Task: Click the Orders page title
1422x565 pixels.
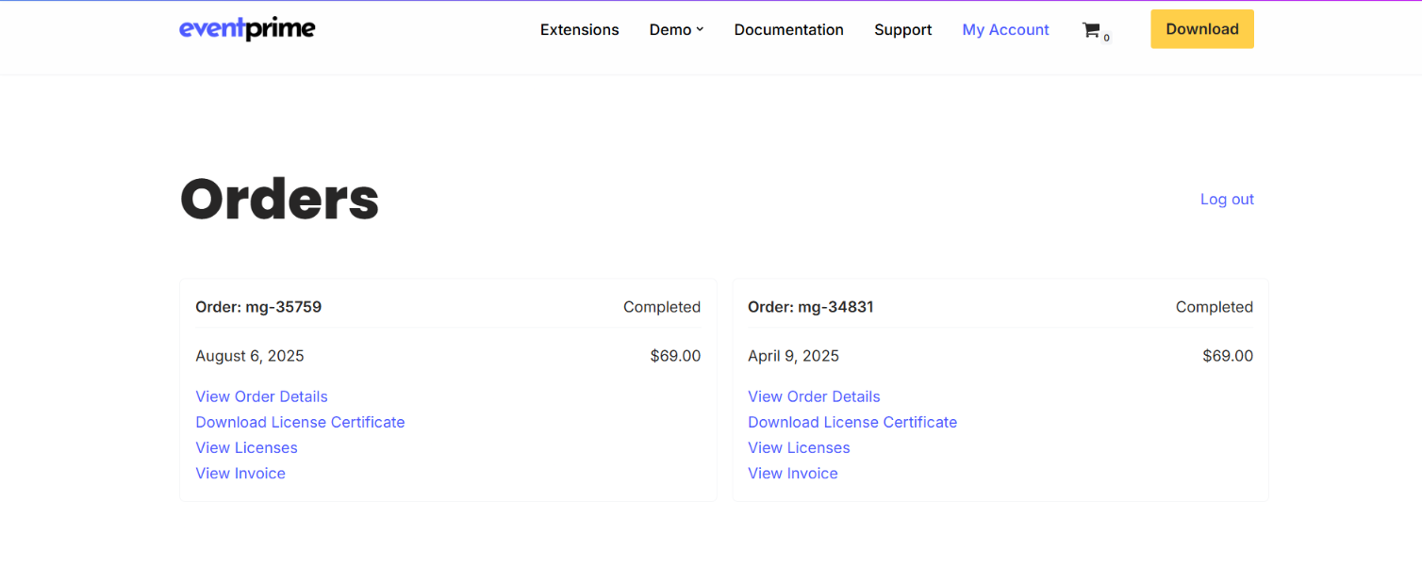Action: tap(279, 200)
